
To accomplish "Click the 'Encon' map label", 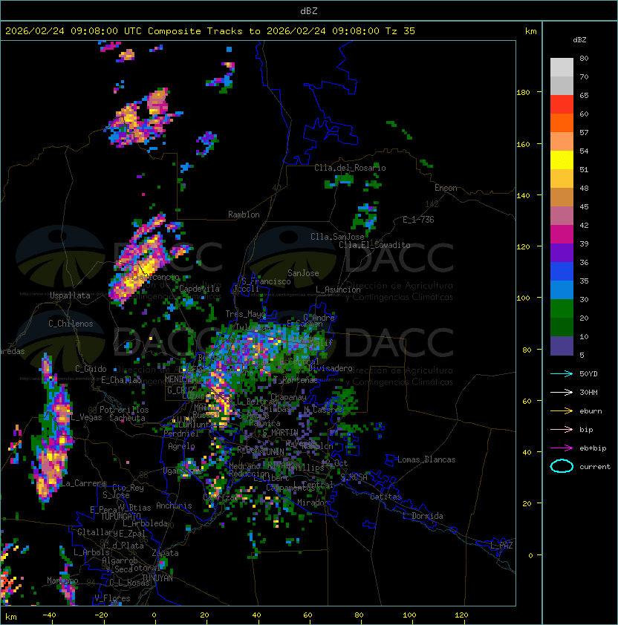I will (x=446, y=188).
